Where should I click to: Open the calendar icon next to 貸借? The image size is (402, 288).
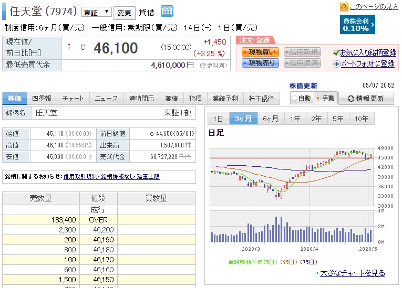[167, 11]
